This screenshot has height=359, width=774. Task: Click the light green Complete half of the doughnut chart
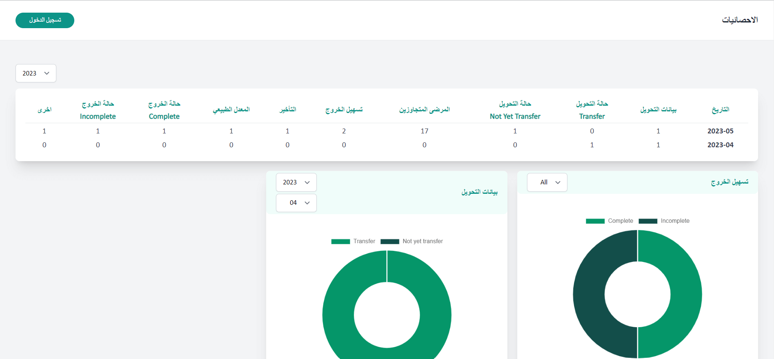[686, 295]
